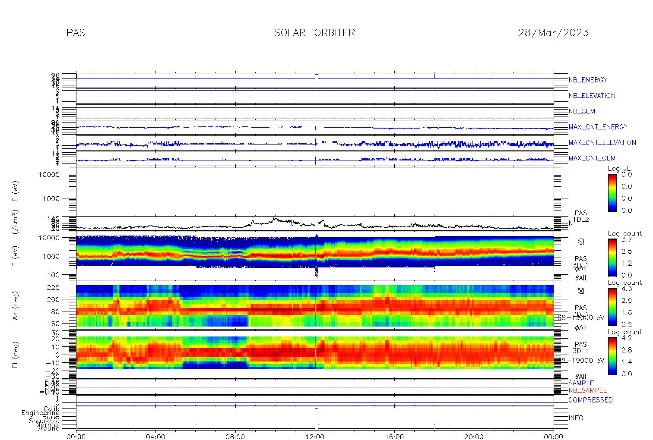The height and width of the screenshot is (440, 653).
Task: Click the INFO panel label
Action: pos(576,418)
